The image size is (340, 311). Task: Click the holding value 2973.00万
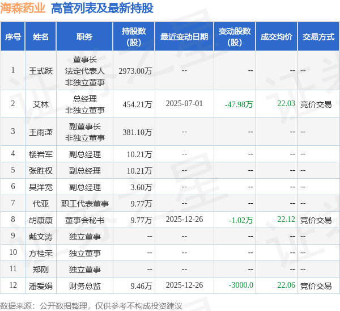click(x=135, y=71)
